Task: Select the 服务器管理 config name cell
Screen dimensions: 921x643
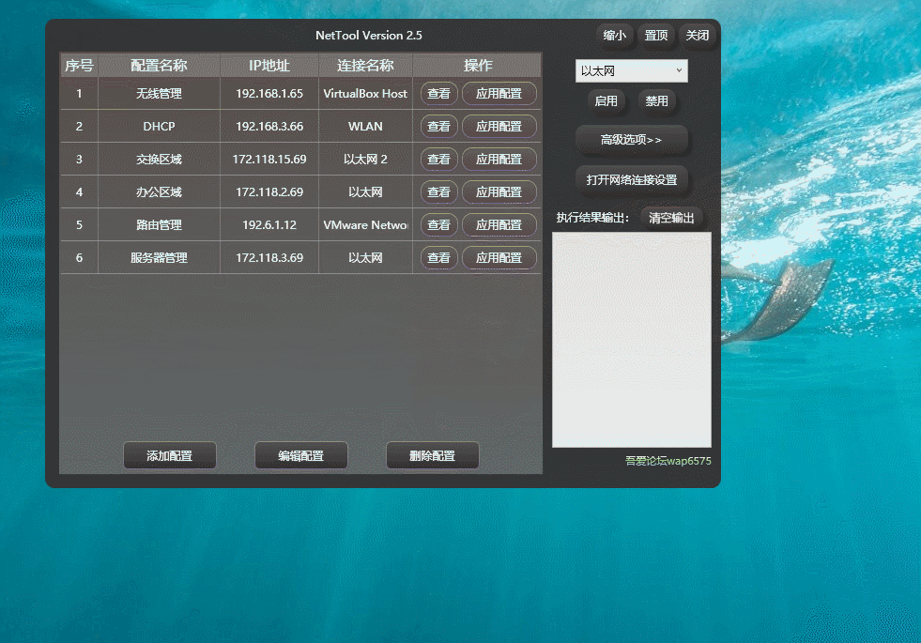Action: coord(159,258)
